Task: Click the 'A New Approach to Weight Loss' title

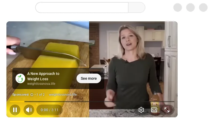Action: tap(43, 76)
